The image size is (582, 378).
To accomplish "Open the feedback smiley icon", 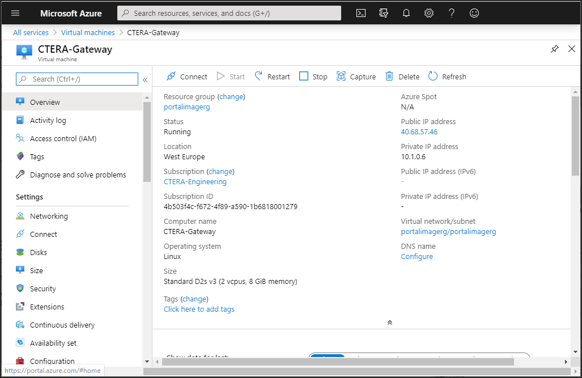I will click(x=474, y=14).
